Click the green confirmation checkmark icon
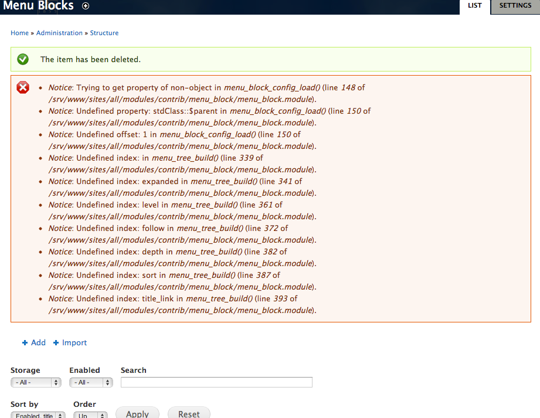Image resolution: width=540 pixels, height=418 pixels. click(22, 59)
